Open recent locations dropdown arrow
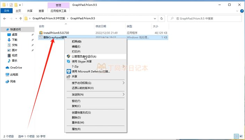The width and height of the screenshot is (245, 140). point(16,18)
